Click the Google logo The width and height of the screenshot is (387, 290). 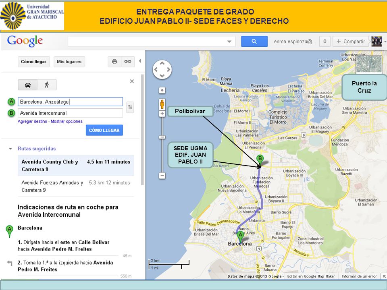(x=25, y=41)
